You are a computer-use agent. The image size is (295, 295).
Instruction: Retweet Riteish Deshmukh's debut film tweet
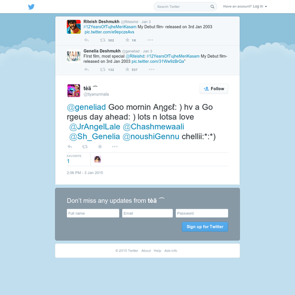(102, 40)
